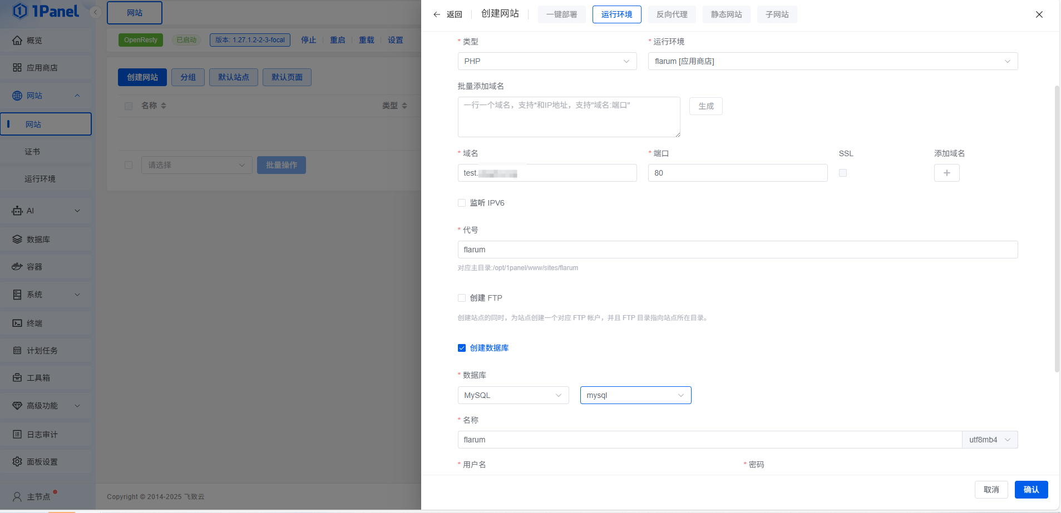Open the utf8mb4 charset dropdown
Viewport: 1061px width, 513px height.
tap(990, 440)
